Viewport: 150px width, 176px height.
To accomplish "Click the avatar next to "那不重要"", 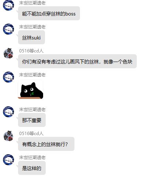I will tap(8, 112).
